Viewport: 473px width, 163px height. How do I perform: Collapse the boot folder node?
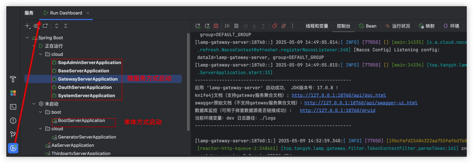40,112
